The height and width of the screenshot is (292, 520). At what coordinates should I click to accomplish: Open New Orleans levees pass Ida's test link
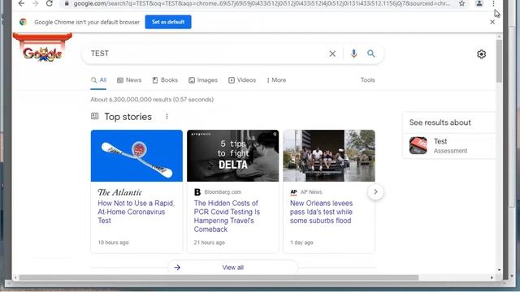coord(321,212)
